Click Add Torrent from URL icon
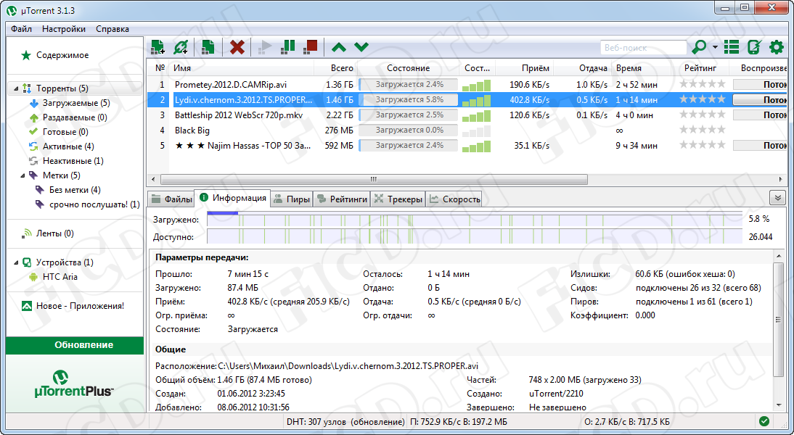This screenshot has height=435, width=794. tap(181, 47)
